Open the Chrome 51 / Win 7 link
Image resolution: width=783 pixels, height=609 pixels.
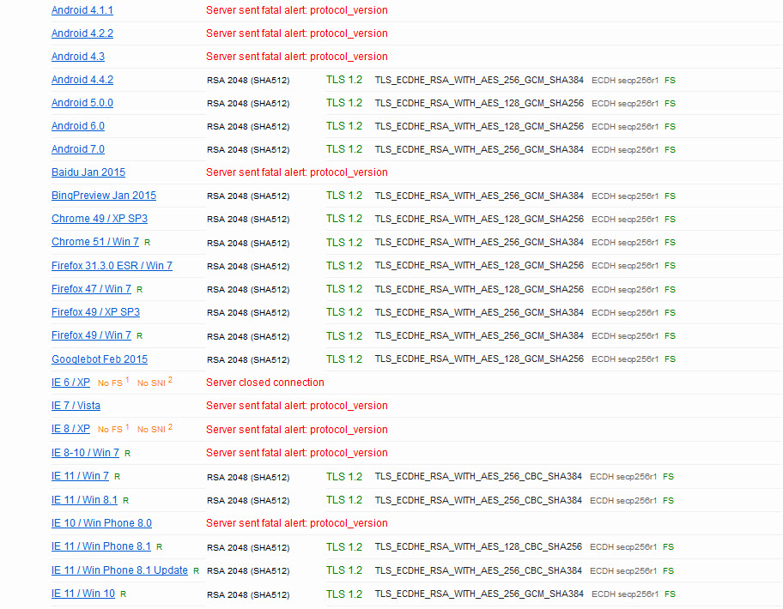(x=95, y=242)
